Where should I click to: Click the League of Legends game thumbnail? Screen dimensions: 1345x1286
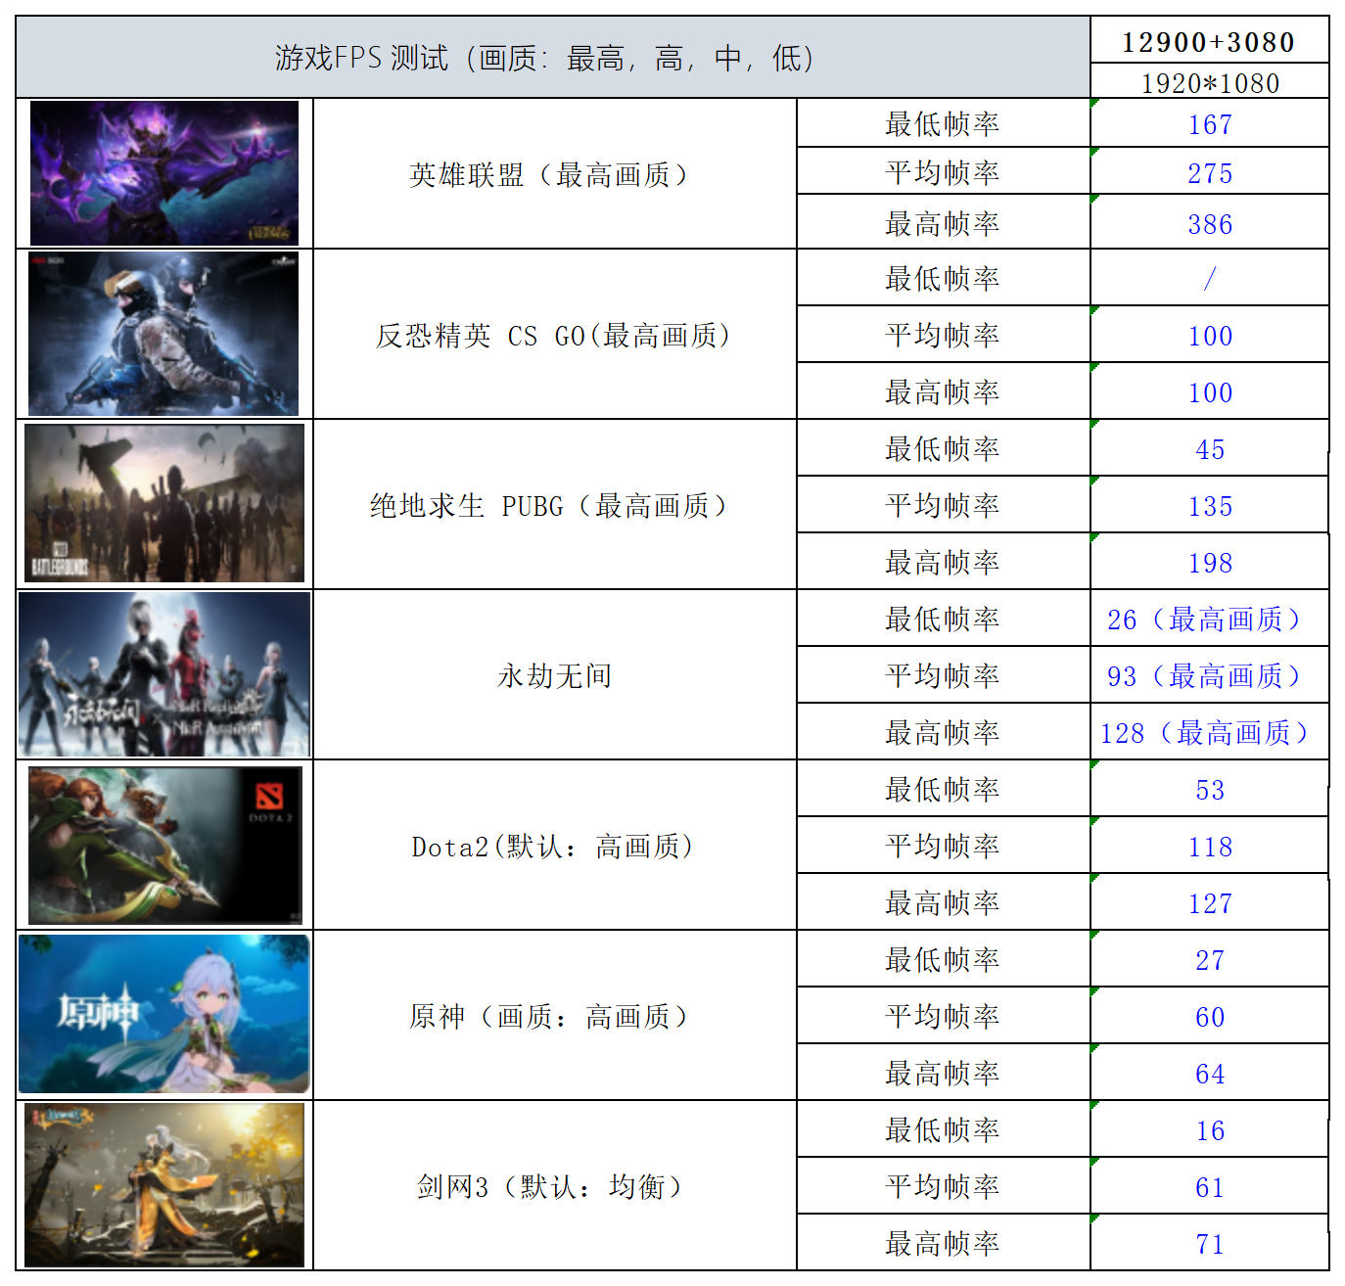[164, 173]
